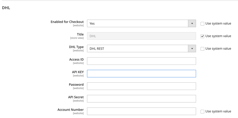
Task: Open the Enabled for Checkout dropdown
Action: click(141, 24)
